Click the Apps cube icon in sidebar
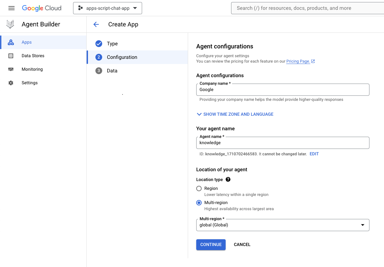The image size is (384, 267). [11, 42]
